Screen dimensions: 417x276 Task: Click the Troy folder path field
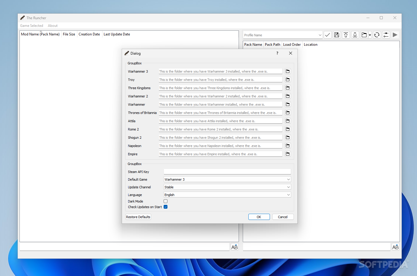pyautogui.click(x=221, y=80)
